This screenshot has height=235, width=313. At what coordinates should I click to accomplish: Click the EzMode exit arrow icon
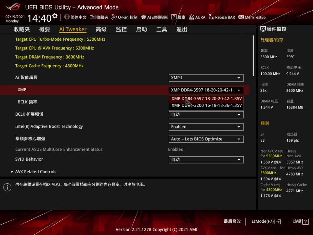pos(278,222)
